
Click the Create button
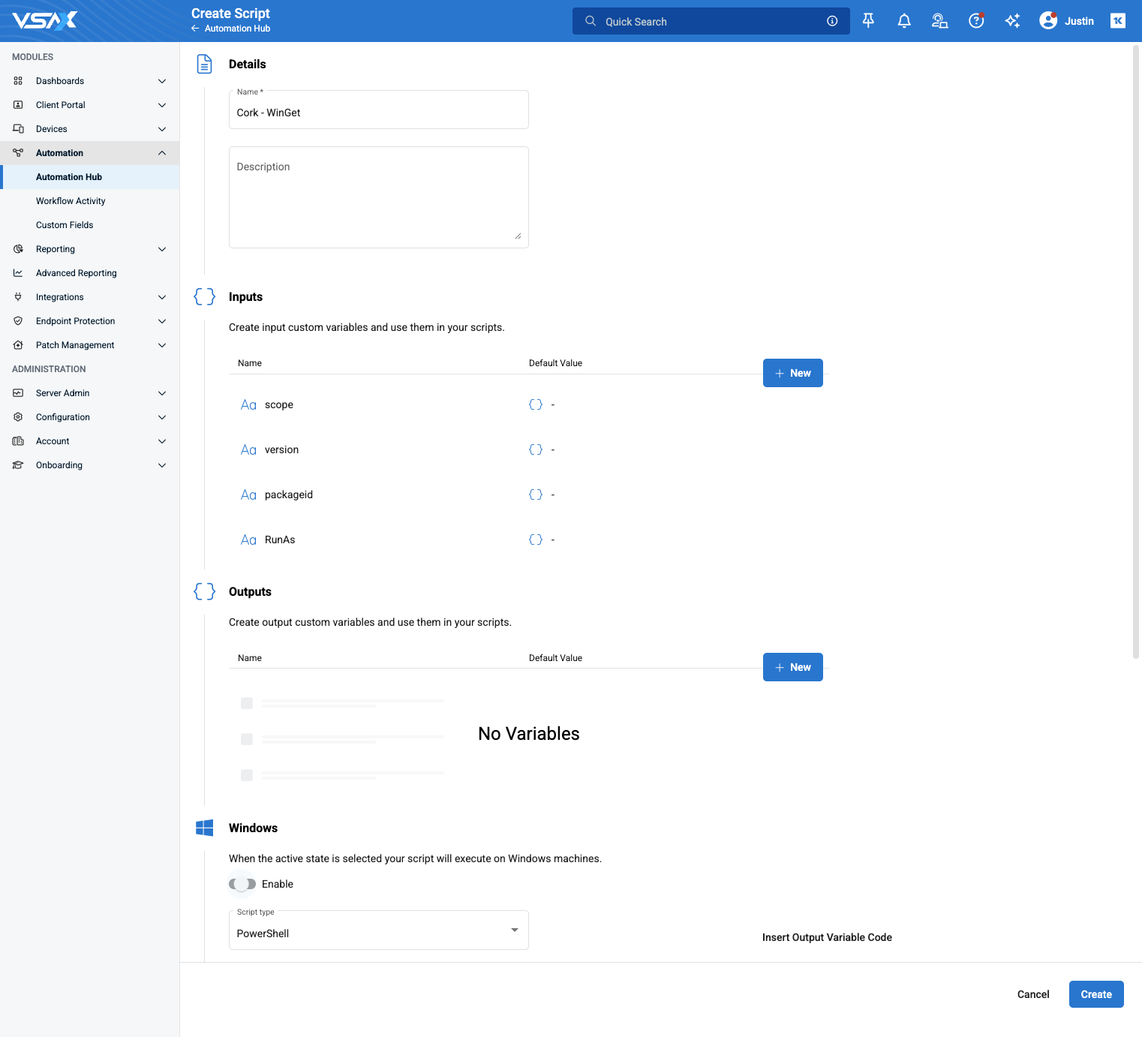pos(1096,994)
